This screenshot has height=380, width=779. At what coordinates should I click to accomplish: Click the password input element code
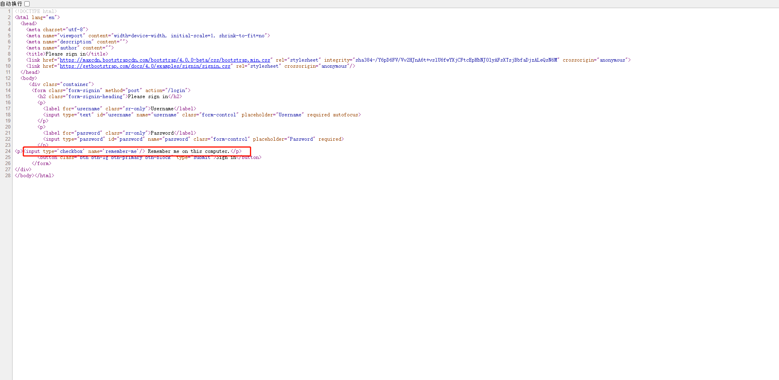(x=162, y=139)
